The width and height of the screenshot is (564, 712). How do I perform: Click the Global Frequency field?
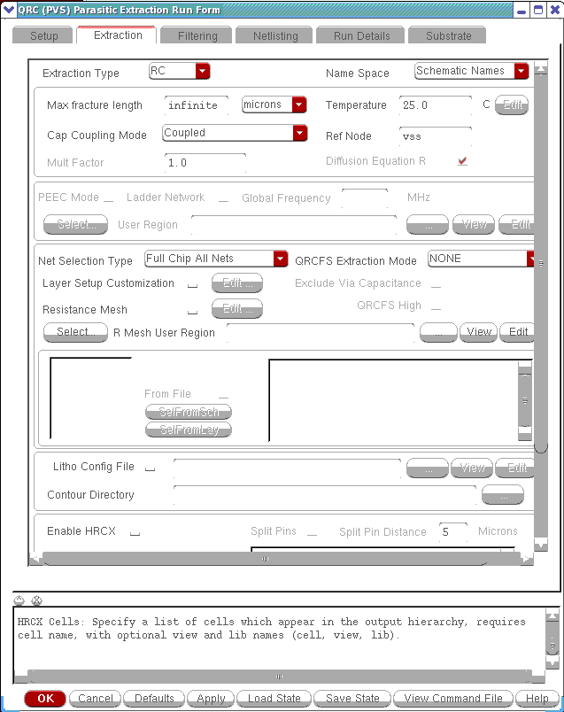tap(365, 198)
